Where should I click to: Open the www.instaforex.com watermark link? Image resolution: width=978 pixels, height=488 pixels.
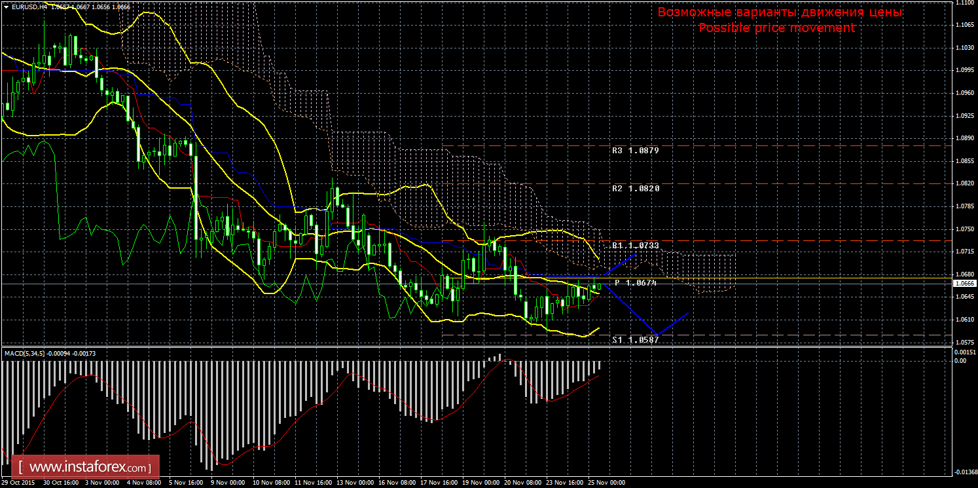pos(89,468)
